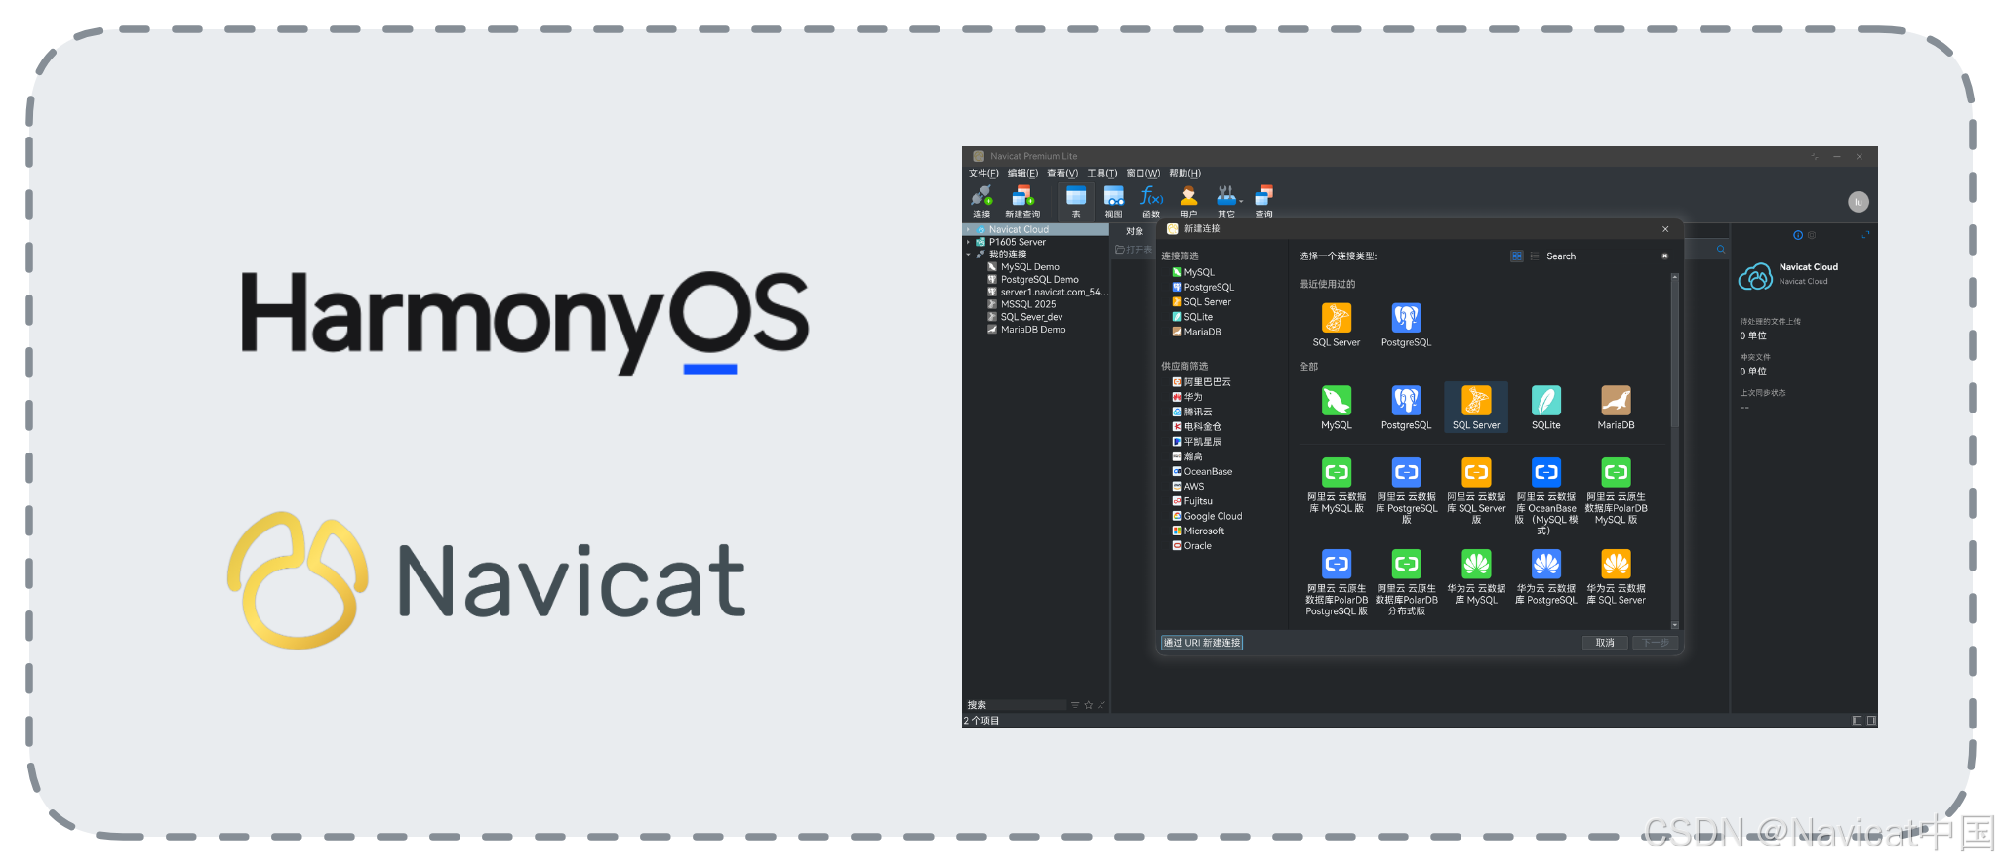Choose the SQLite connection type icon
The width and height of the screenshot is (2001, 866).
(x=1545, y=408)
